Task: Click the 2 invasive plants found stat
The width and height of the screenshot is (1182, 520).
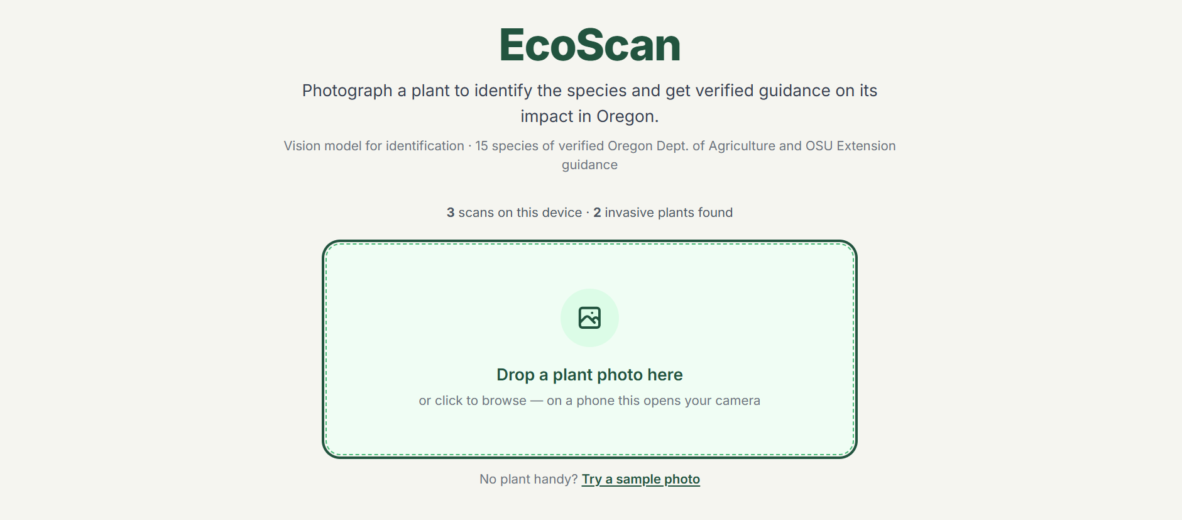Action: [x=663, y=213]
